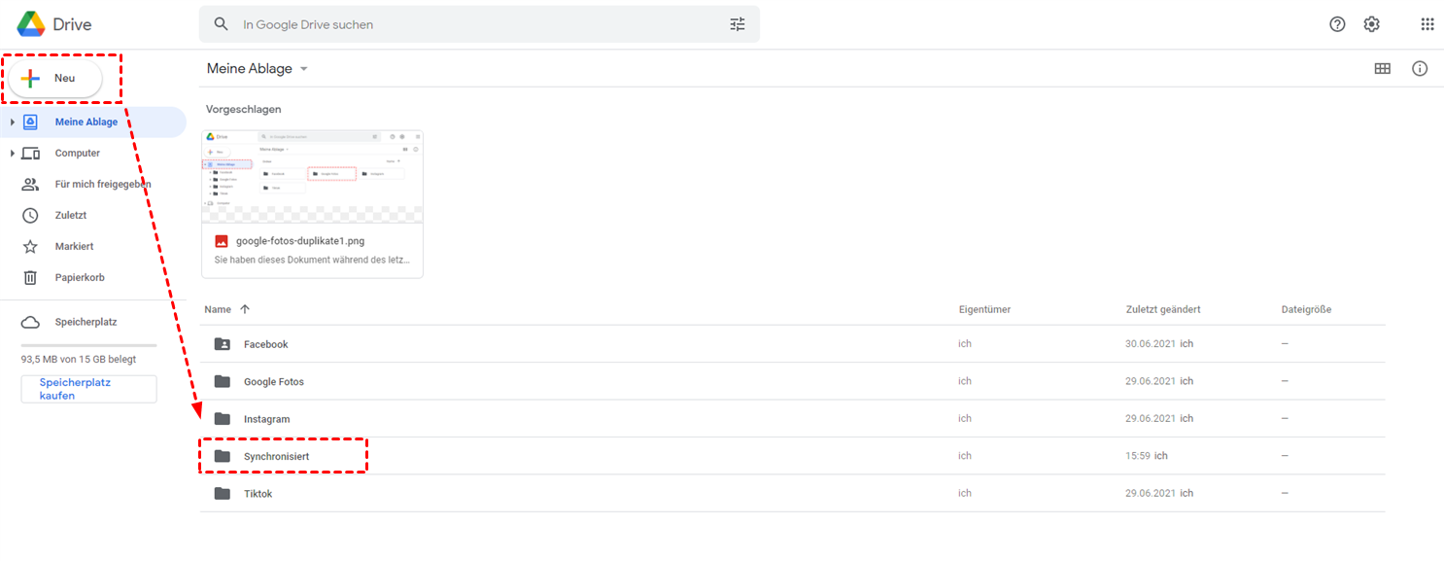The width and height of the screenshot is (1444, 561).
Task: Expand the Computer tree item
Action: click(13, 154)
